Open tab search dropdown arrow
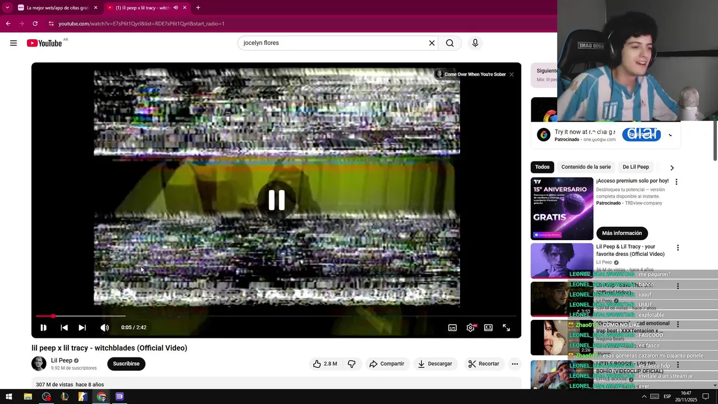The height and width of the screenshot is (404, 718). [7, 8]
